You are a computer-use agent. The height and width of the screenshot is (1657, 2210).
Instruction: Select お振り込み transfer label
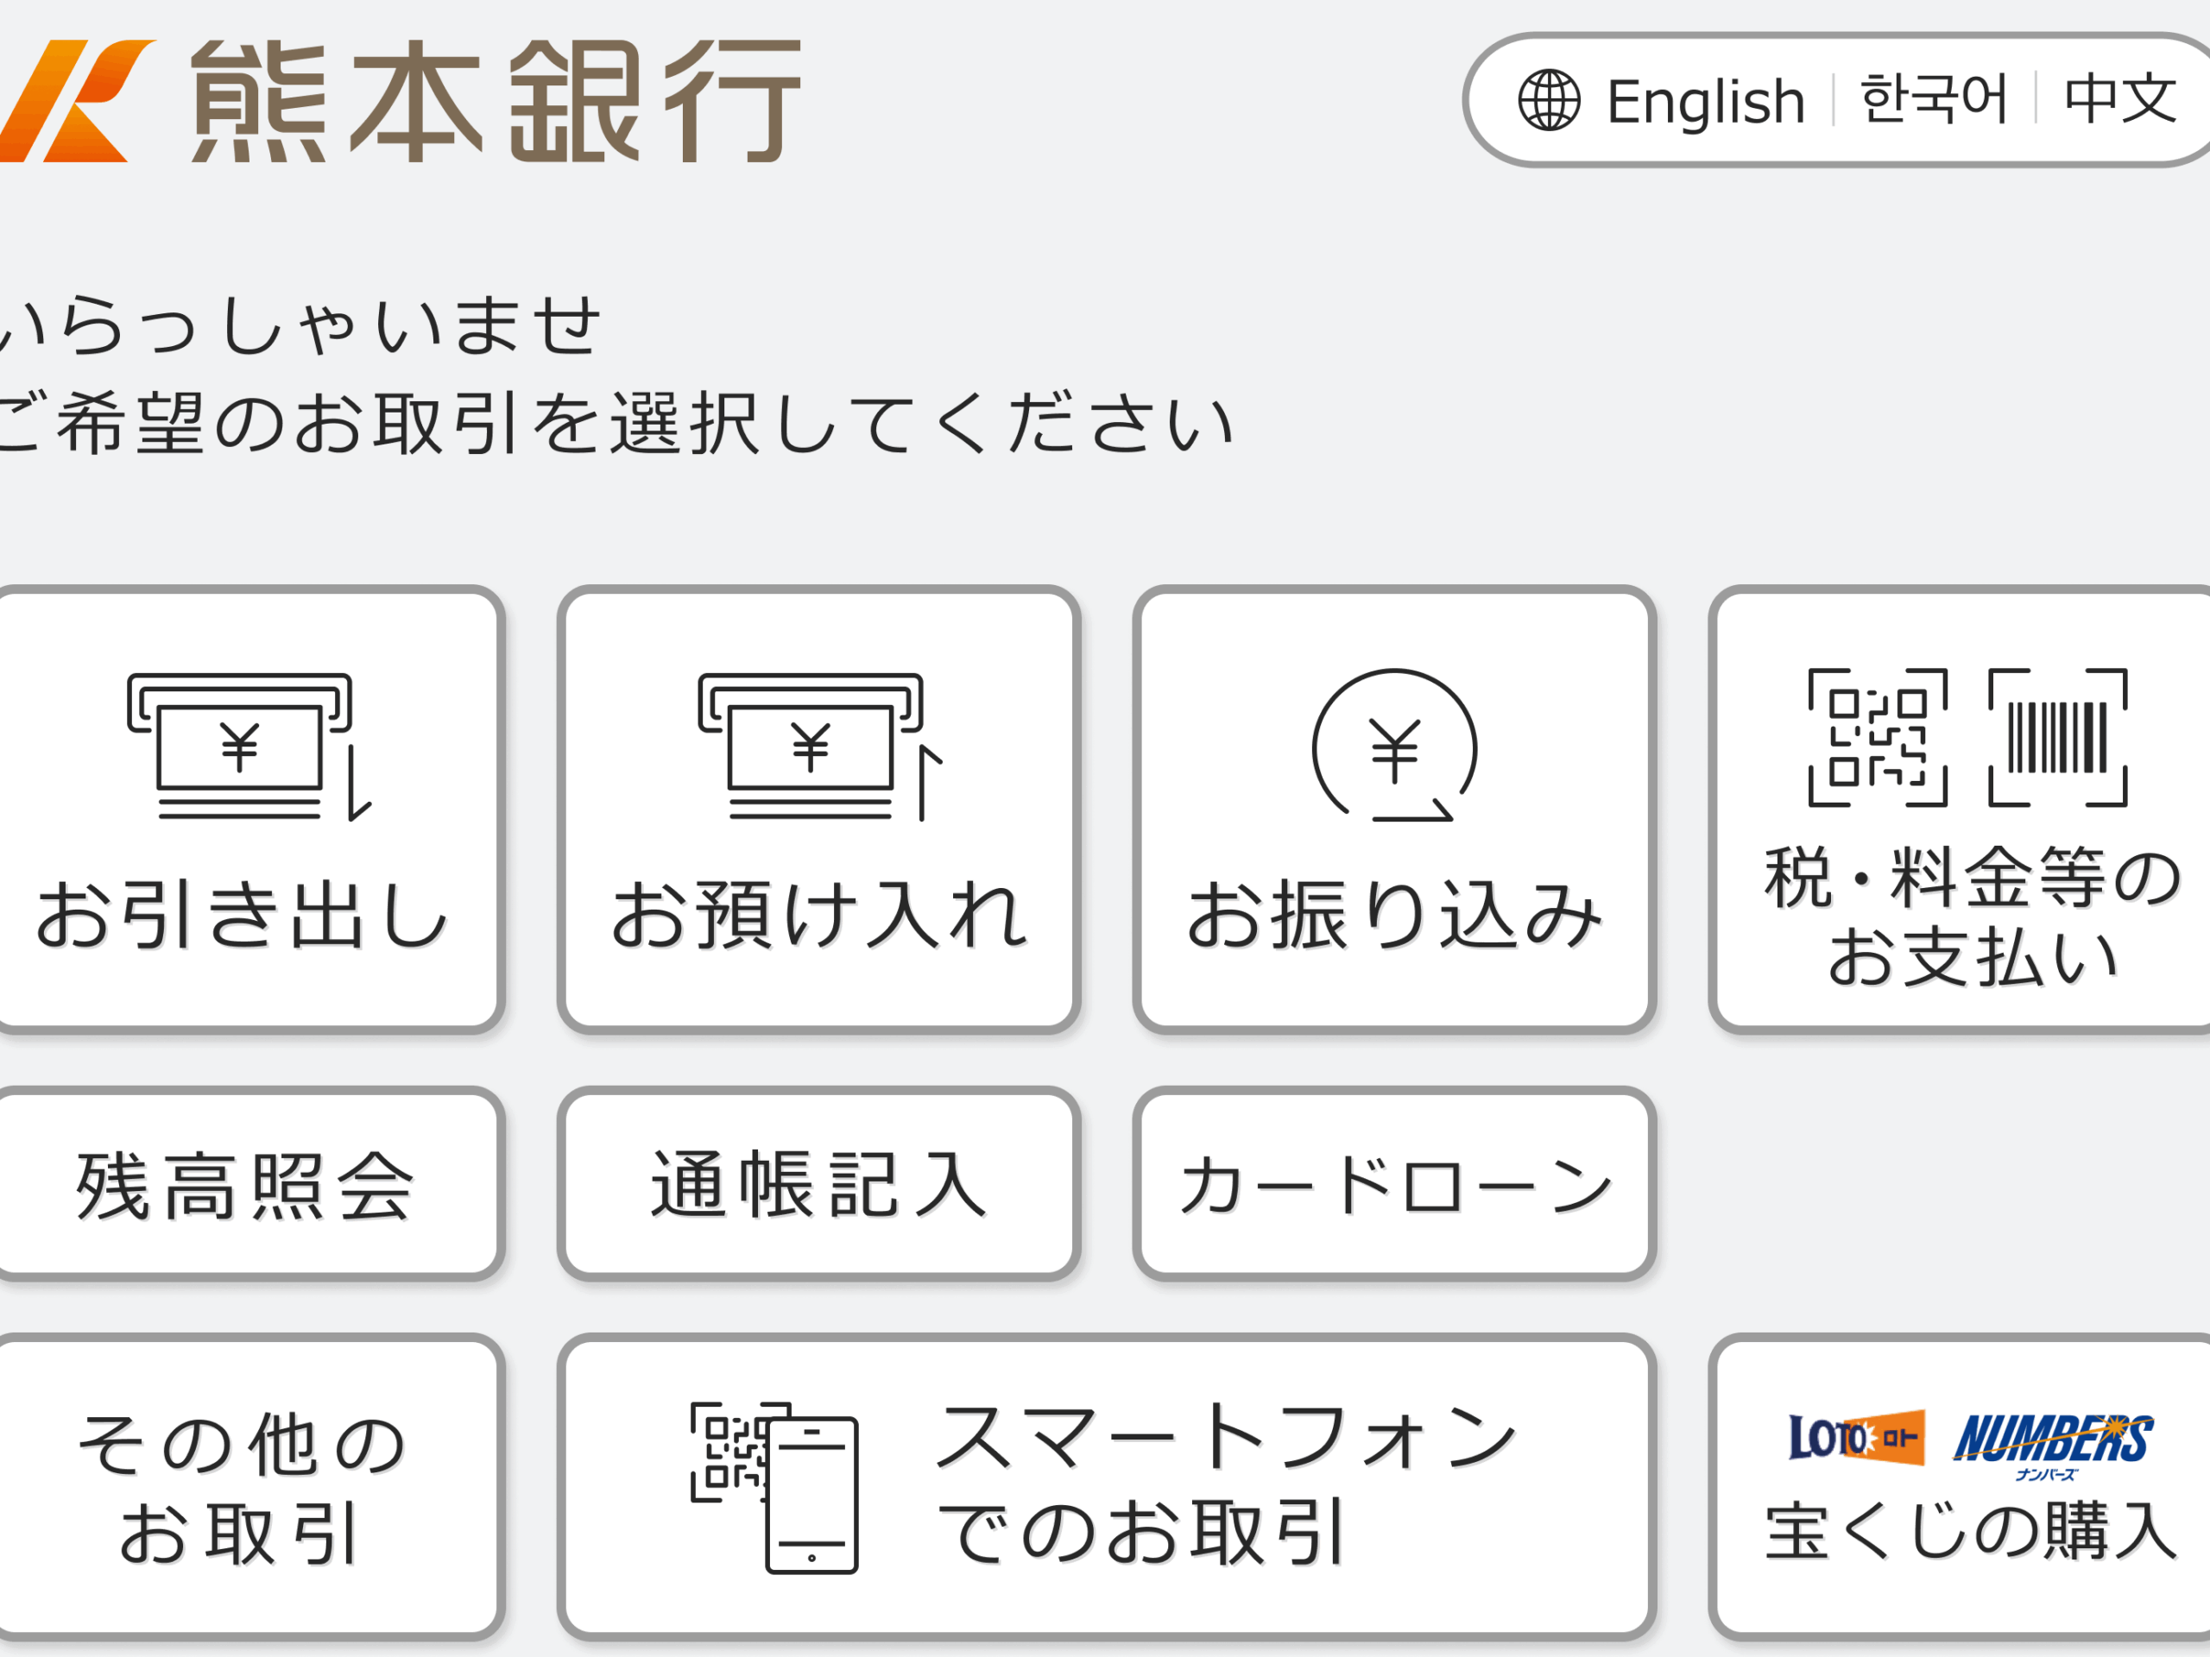[1395, 913]
